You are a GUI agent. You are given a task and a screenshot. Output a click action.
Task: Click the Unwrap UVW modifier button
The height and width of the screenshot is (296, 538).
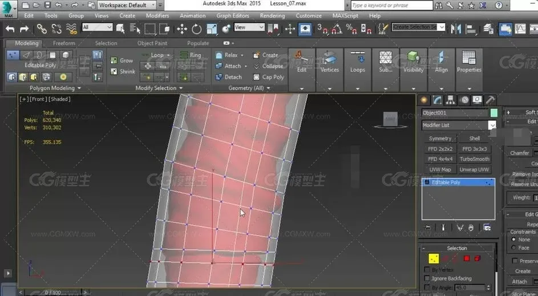pyautogui.click(x=475, y=169)
